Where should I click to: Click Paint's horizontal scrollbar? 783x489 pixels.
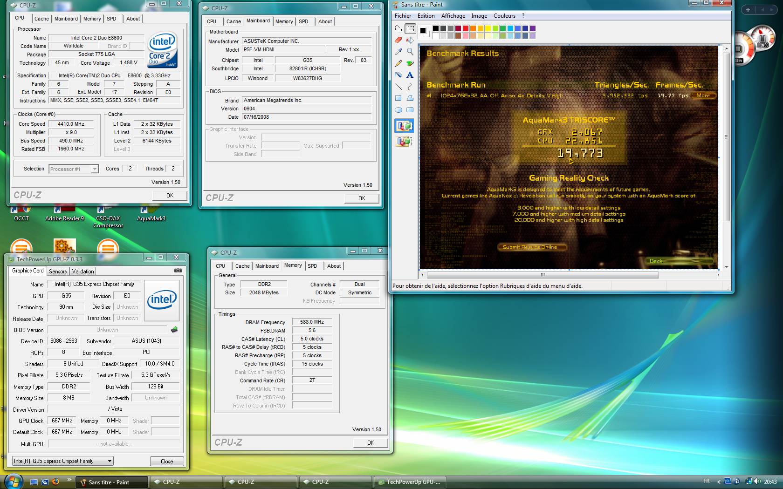coord(570,275)
